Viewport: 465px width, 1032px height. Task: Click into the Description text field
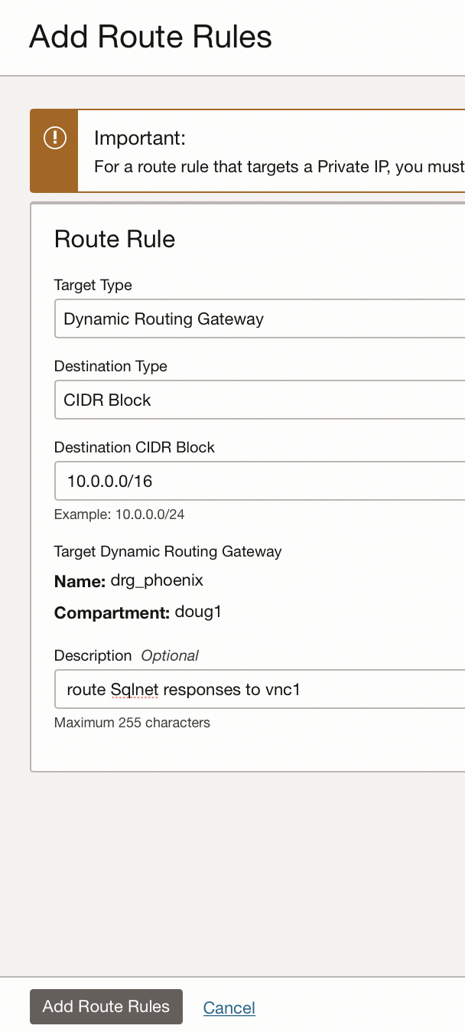260,690
